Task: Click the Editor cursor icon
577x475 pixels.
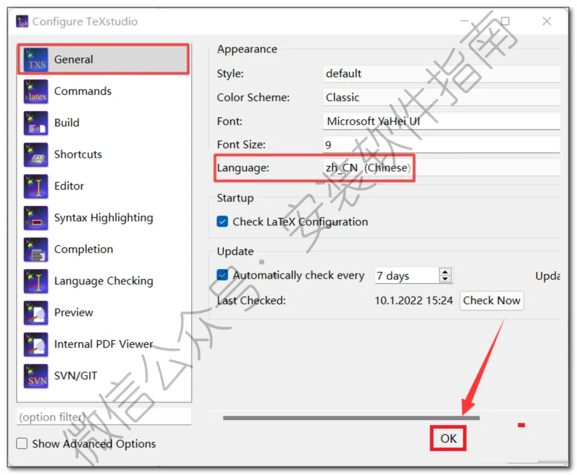Action: [x=36, y=186]
